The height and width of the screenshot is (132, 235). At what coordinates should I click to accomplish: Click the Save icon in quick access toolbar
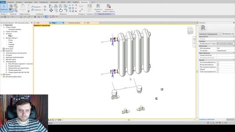(x=5, y=17)
